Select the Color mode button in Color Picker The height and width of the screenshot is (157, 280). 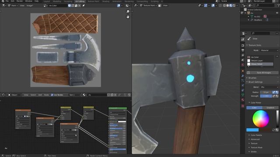(x=254, y=108)
